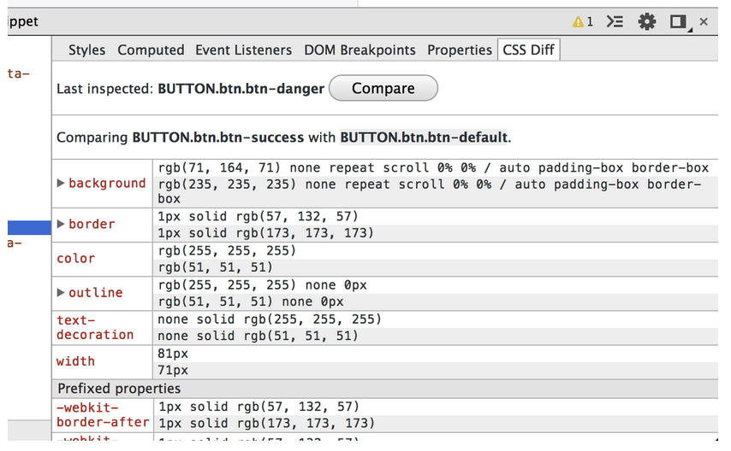Expand the border property row

(61, 224)
